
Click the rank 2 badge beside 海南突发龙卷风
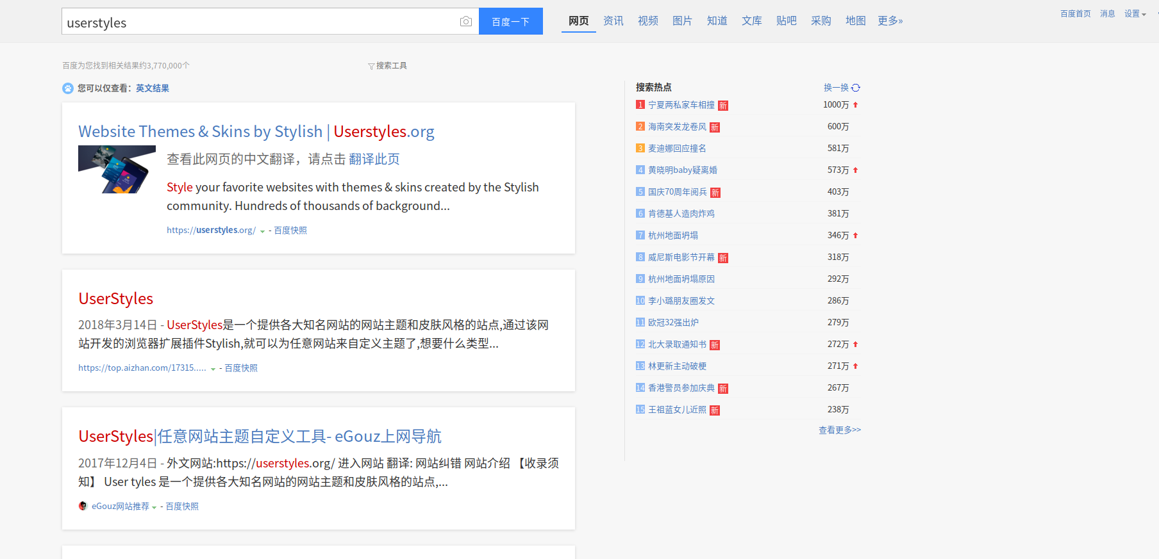coord(640,126)
